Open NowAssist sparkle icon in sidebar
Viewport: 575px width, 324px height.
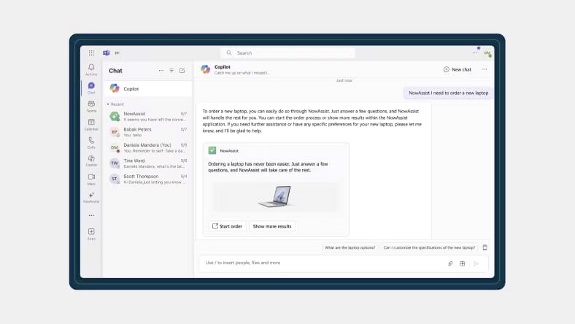[91, 197]
